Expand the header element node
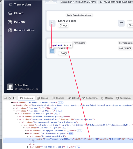Screen dimensions: 133x149 point(14,105)
